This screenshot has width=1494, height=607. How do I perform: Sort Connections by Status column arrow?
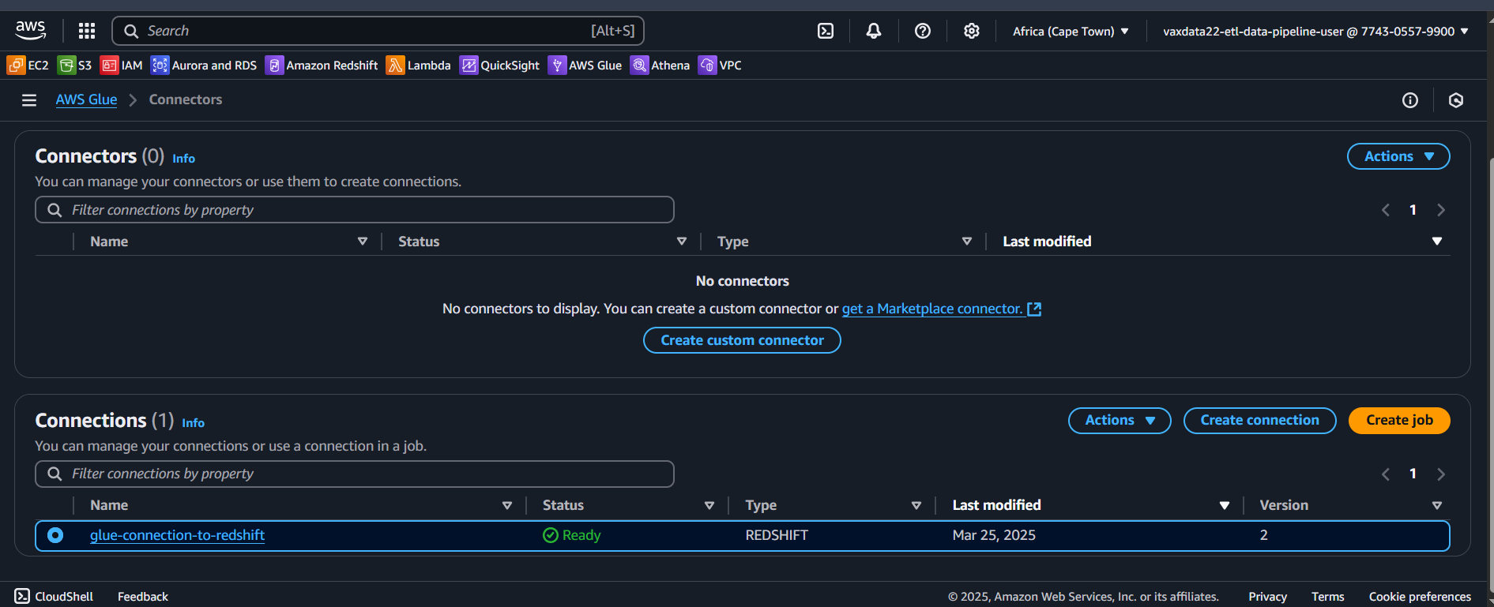click(709, 506)
